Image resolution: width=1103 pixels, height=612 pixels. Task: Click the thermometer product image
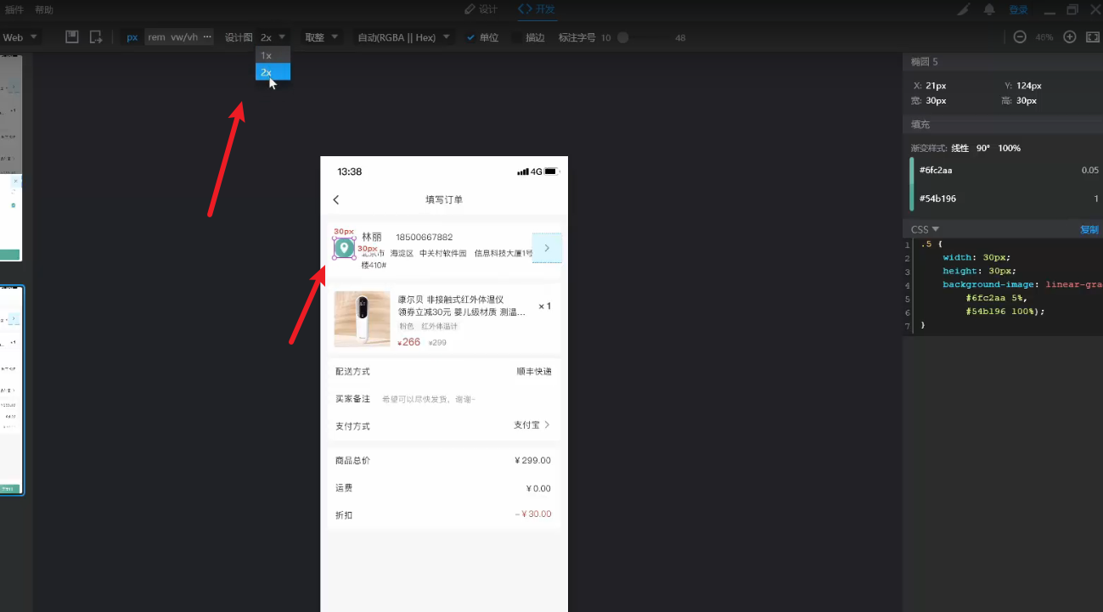point(362,319)
